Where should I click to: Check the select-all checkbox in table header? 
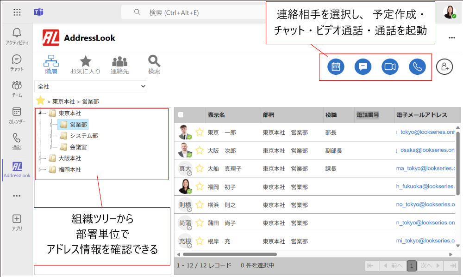[x=181, y=115]
